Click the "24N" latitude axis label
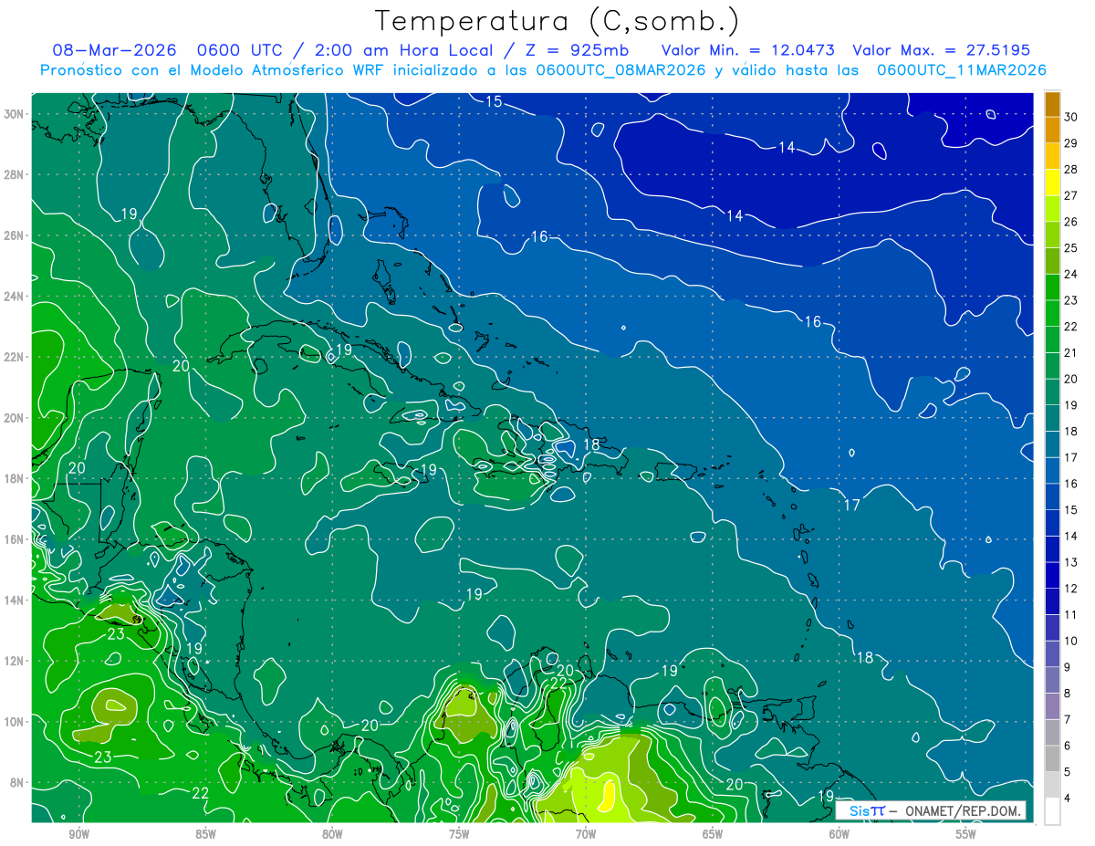Screen dimensions: 1095x846 tap(16, 297)
